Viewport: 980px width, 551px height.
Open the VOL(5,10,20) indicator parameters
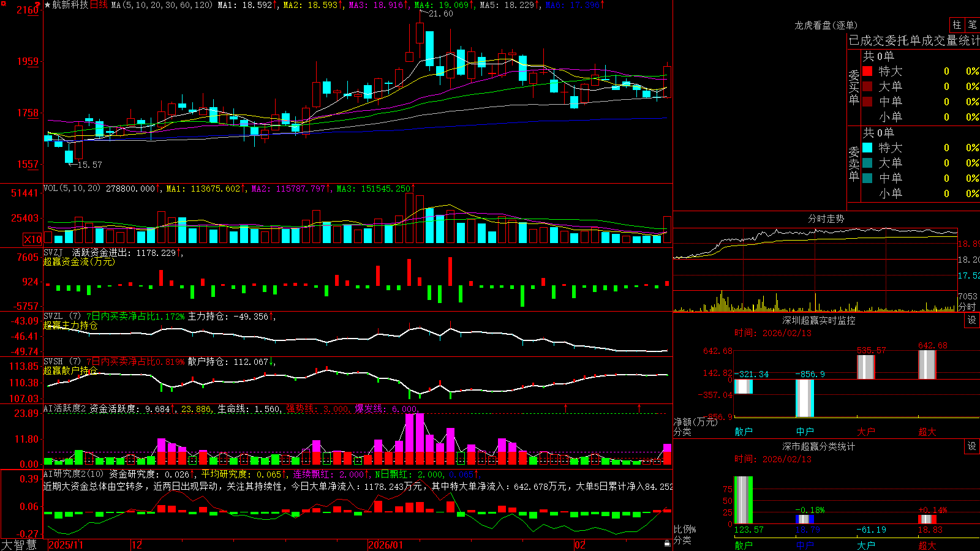(72, 188)
